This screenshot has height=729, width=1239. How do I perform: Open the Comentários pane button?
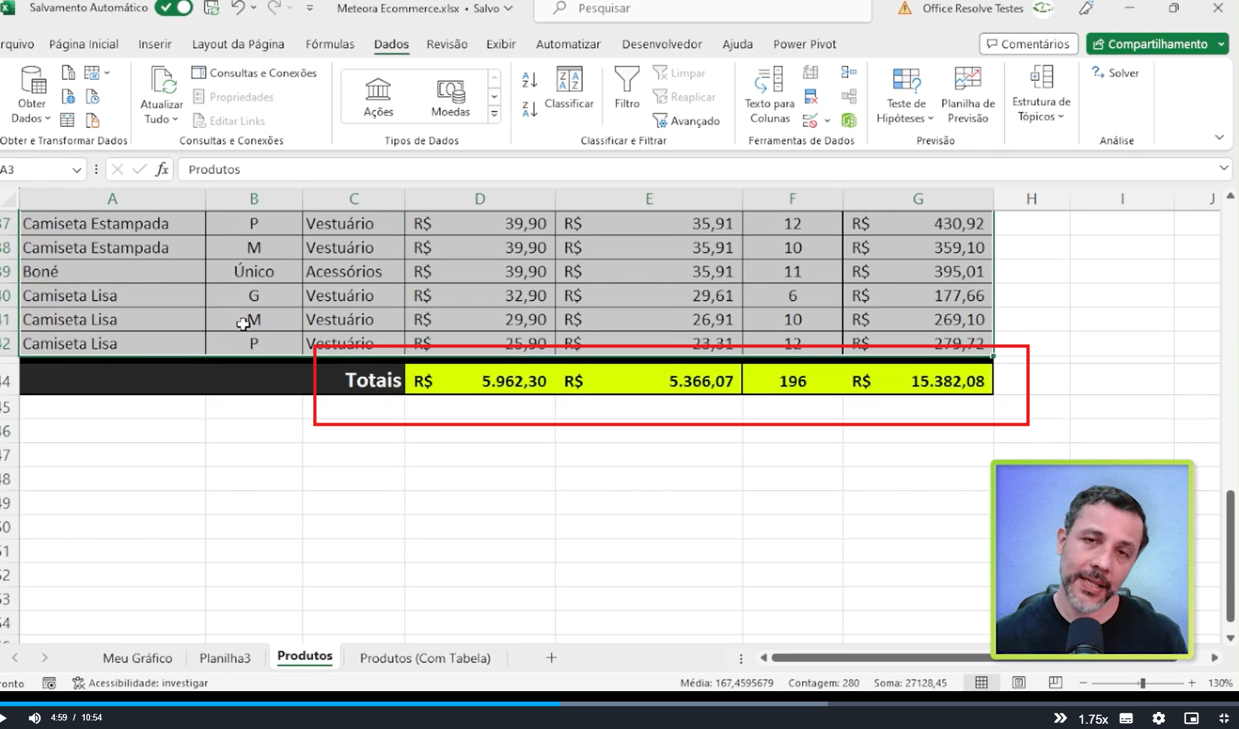pos(1029,44)
